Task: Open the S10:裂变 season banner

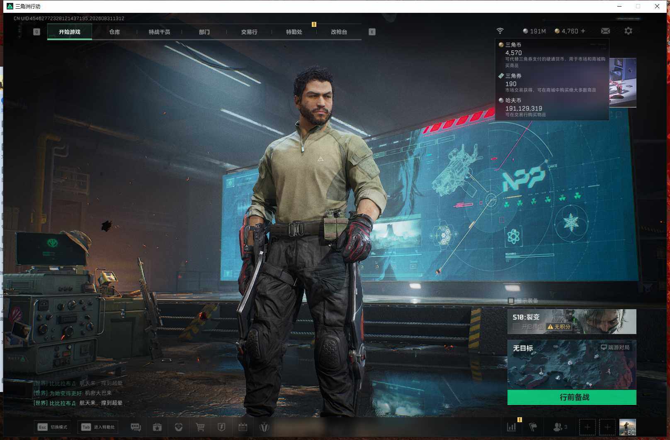Action: tap(572, 322)
